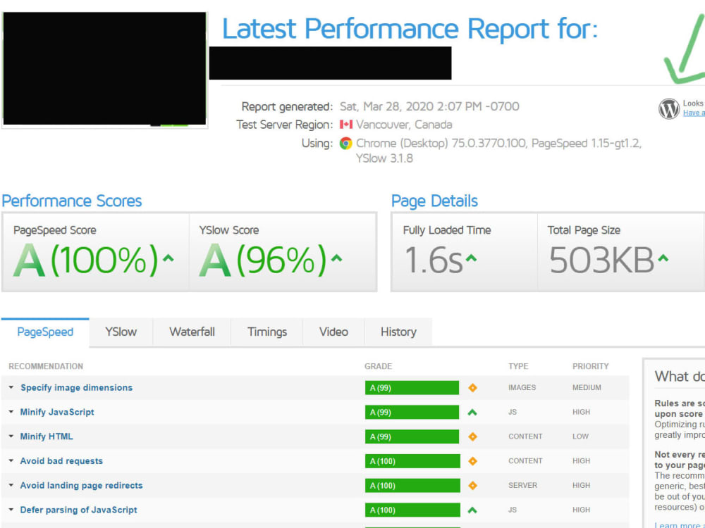This screenshot has width=705, height=528.
Task: Click the RECOMMENDATION column header
Action: point(46,366)
